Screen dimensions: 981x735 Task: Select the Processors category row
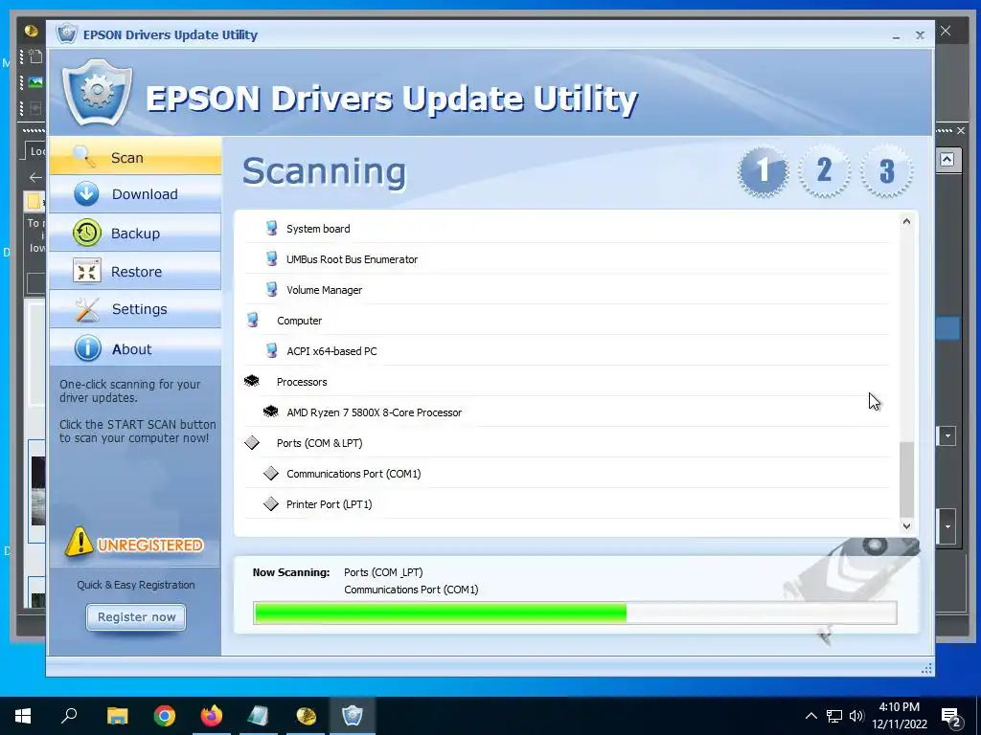[x=566, y=381]
